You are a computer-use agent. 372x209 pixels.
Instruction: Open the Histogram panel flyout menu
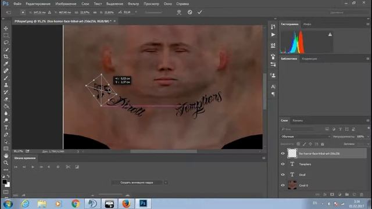coord(368,24)
